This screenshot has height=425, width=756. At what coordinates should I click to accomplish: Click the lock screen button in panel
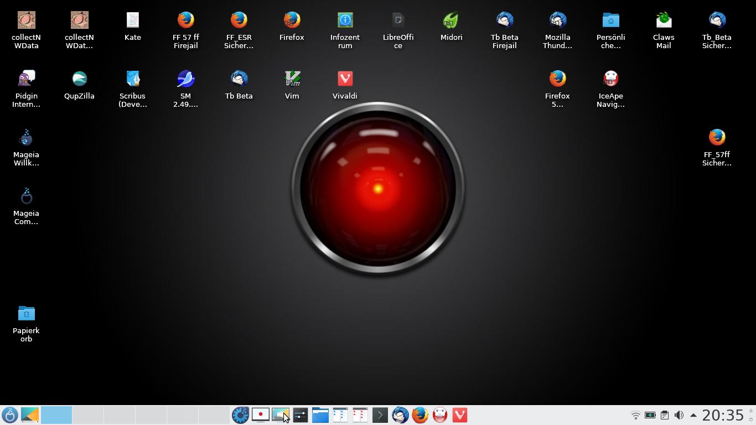tap(751, 411)
